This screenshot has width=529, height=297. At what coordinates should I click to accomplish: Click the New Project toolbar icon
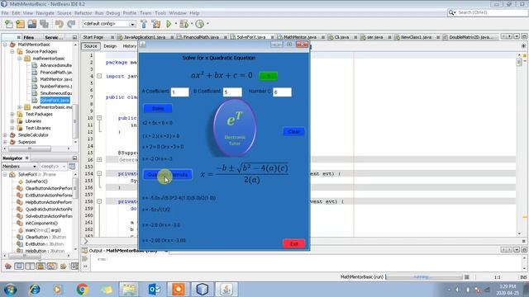20,24
